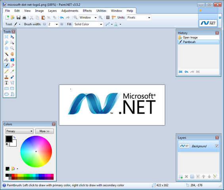Screen dimensions: 224x190
Task: Click the image thumbnail in top-right
Action: tap(208, 23)
